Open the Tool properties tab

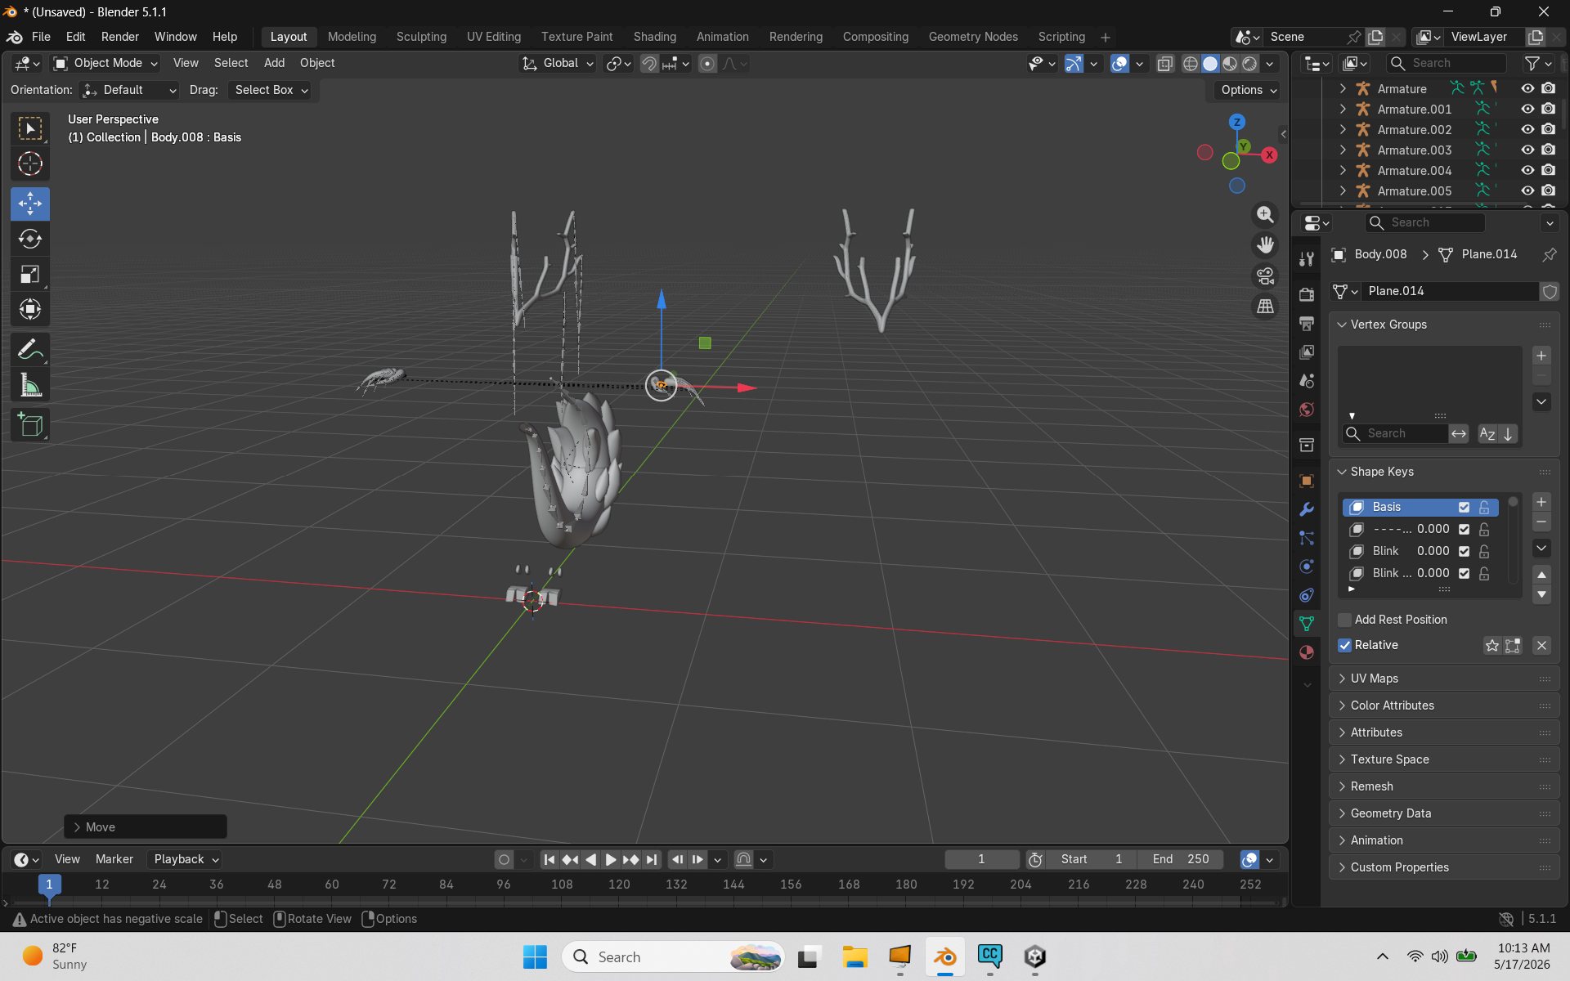(1307, 259)
